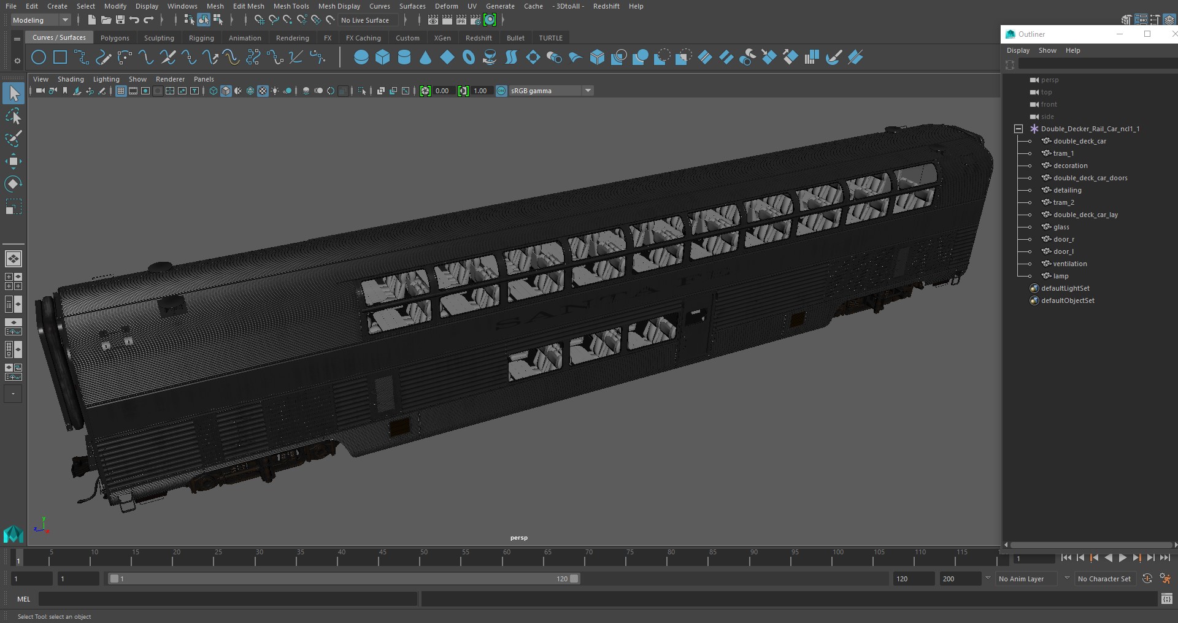Create a polygon sphere from shelf
The width and height of the screenshot is (1178, 623).
click(361, 58)
